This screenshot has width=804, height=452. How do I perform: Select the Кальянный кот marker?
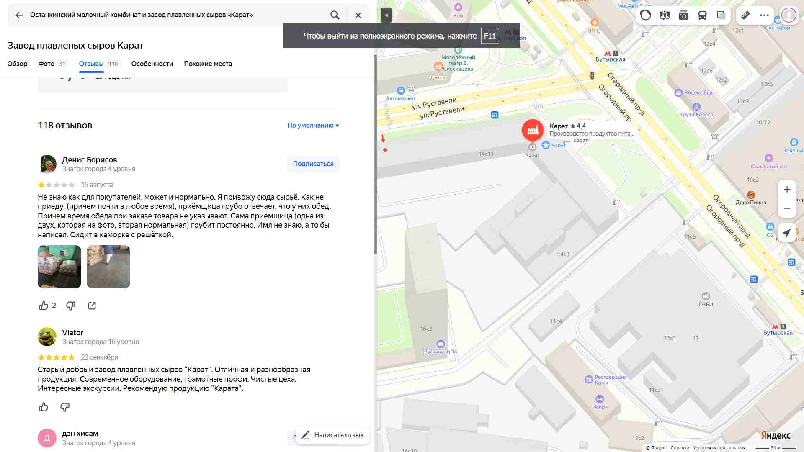click(x=769, y=158)
